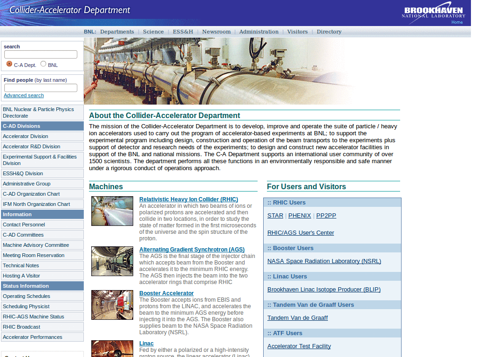Select the BNL search radio button
Image resolution: width=477 pixels, height=357 pixels.
click(x=43, y=64)
